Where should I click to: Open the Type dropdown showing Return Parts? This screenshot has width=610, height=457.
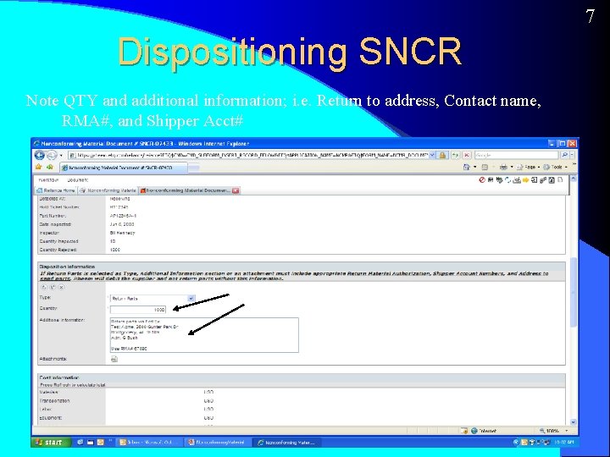[152, 299]
